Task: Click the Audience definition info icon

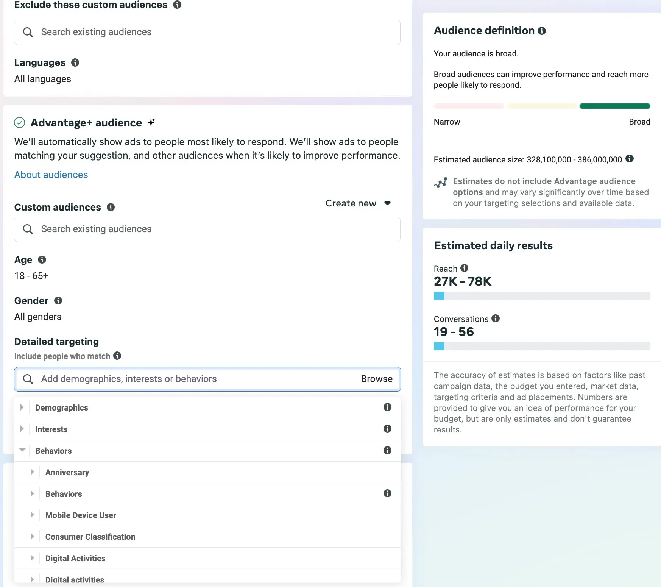Action: coord(542,31)
